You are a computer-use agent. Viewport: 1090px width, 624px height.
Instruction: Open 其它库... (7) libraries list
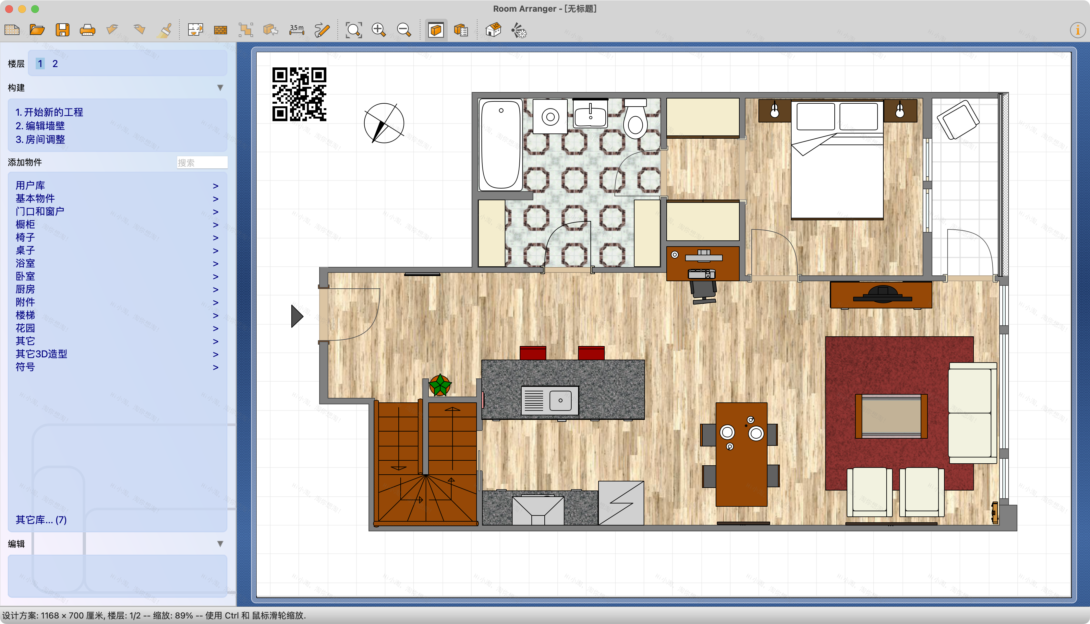pos(41,520)
